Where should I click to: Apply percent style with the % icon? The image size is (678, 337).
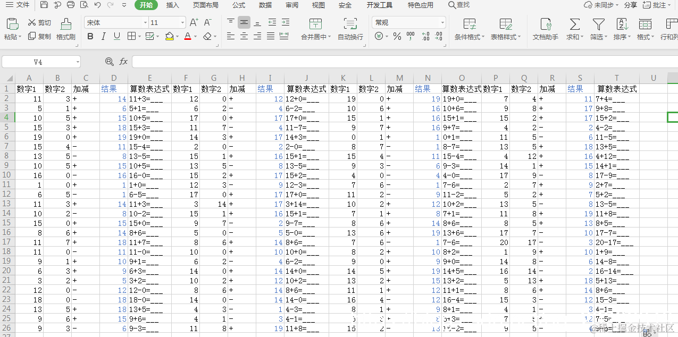click(x=397, y=36)
